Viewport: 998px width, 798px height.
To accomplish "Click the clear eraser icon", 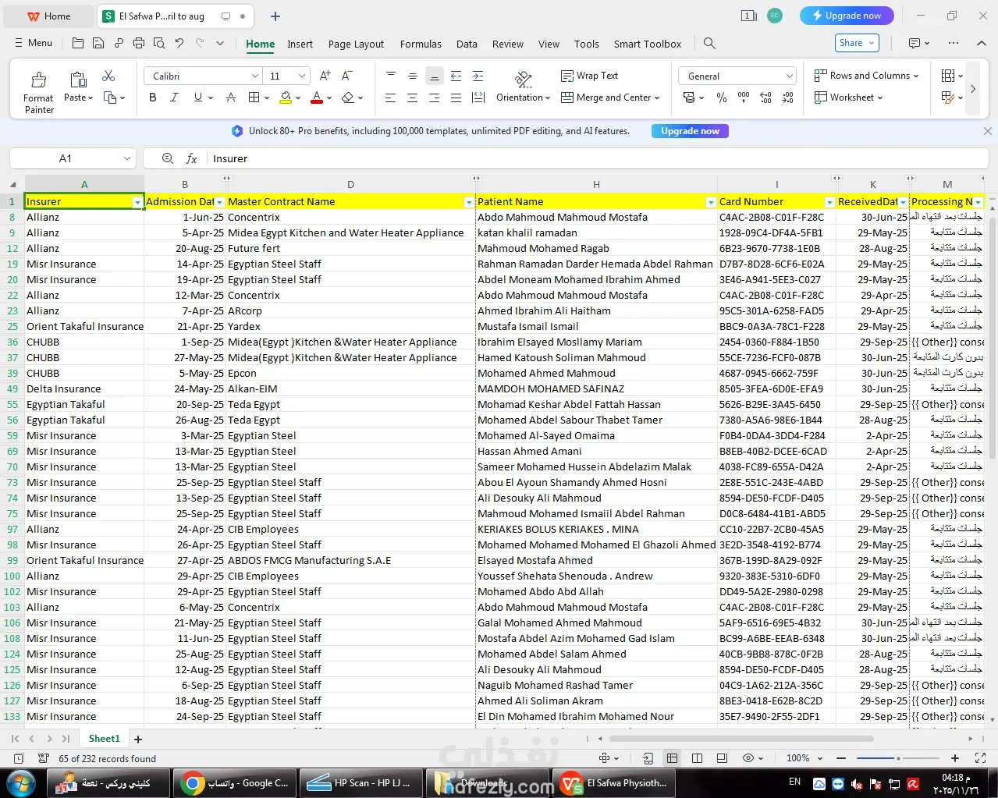I will click(x=348, y=98).
